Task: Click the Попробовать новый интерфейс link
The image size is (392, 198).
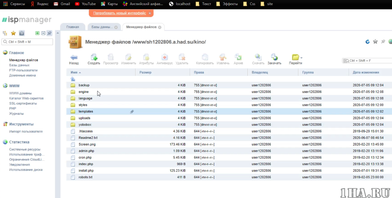Action: tap(119, 13)
